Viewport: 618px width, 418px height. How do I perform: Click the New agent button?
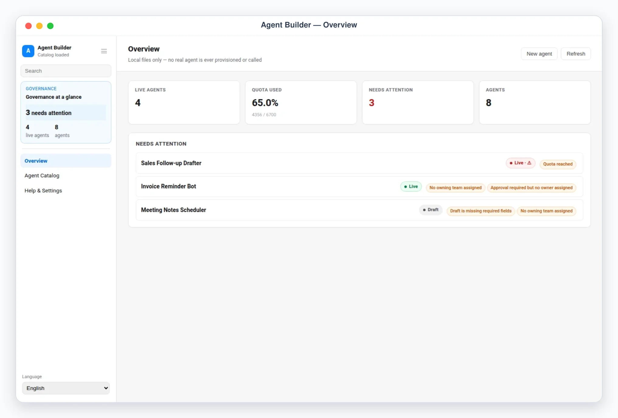539,54
